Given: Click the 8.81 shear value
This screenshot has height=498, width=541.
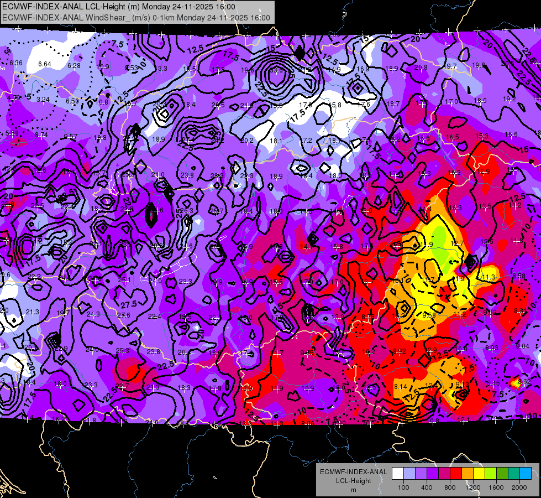Looking at the screenshot, I should [521, 310].
